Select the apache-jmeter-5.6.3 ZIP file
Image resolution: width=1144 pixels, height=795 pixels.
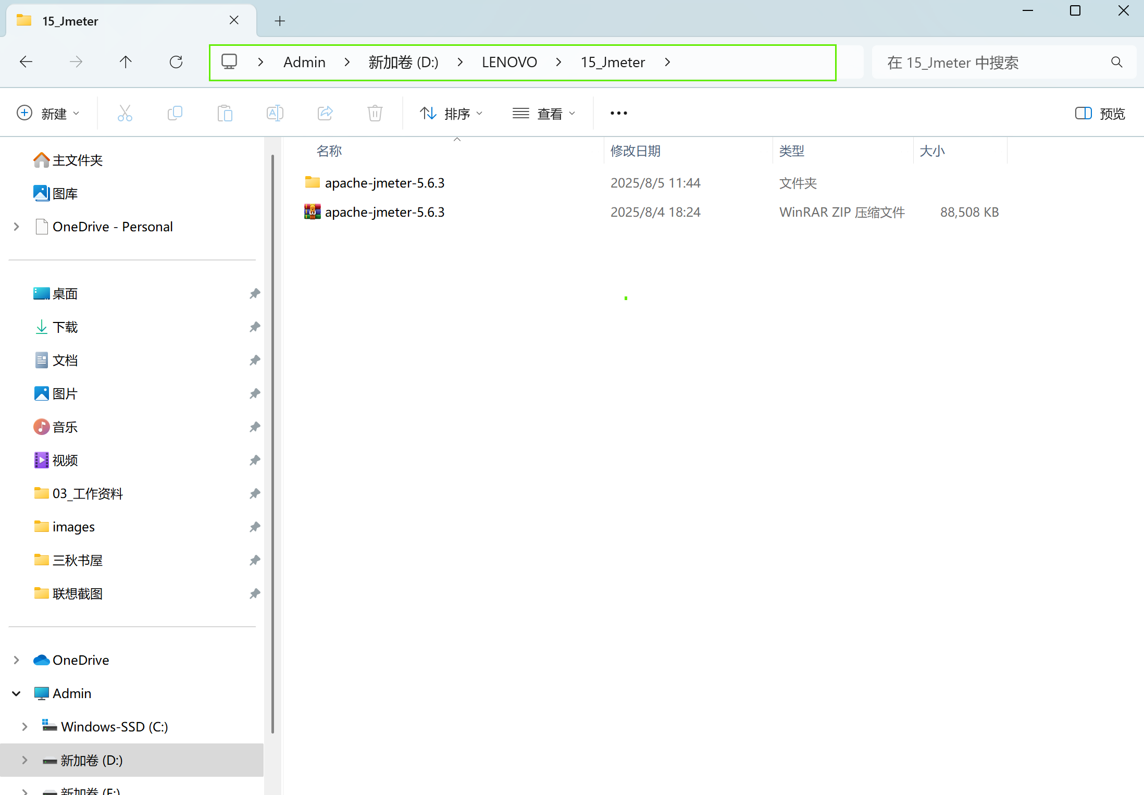384,212
